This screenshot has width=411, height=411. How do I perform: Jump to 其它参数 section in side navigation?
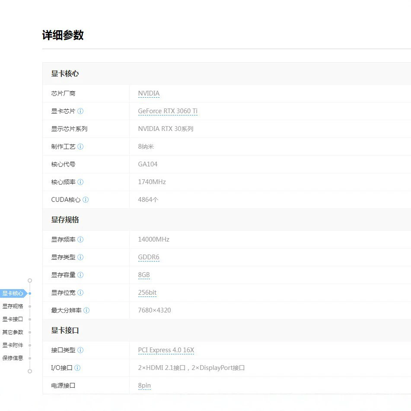13,332
